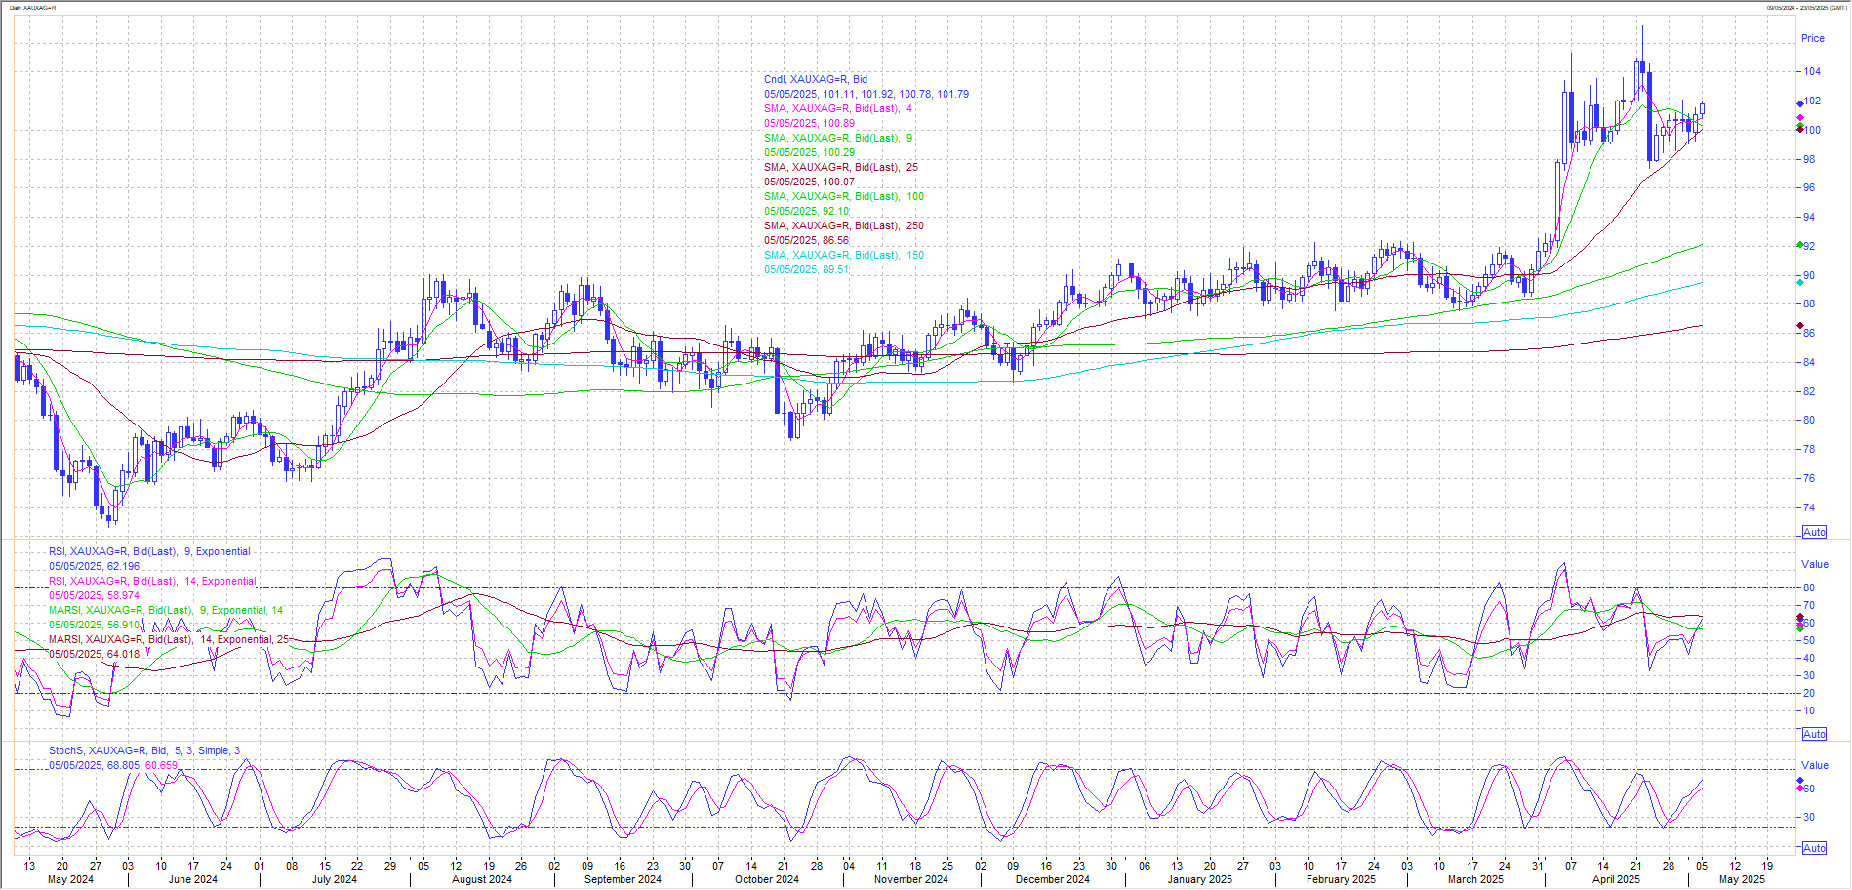The width and height of the screenshot is (1852, 890).
Task: Click the dark red diamond marker near 86 on price axis
Action: point(1800,326)
